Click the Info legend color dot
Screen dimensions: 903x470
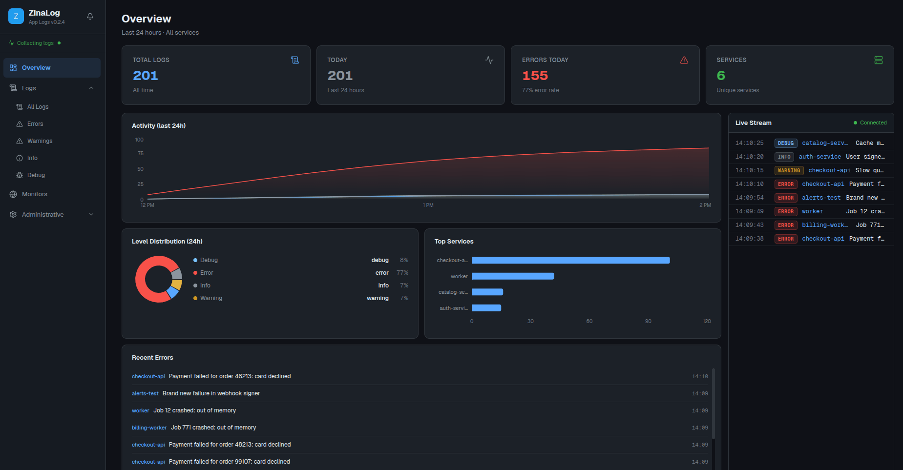(195, 286)
